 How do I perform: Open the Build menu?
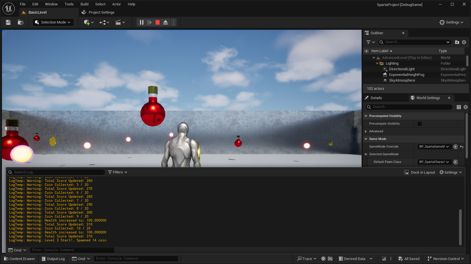point(84,4)
